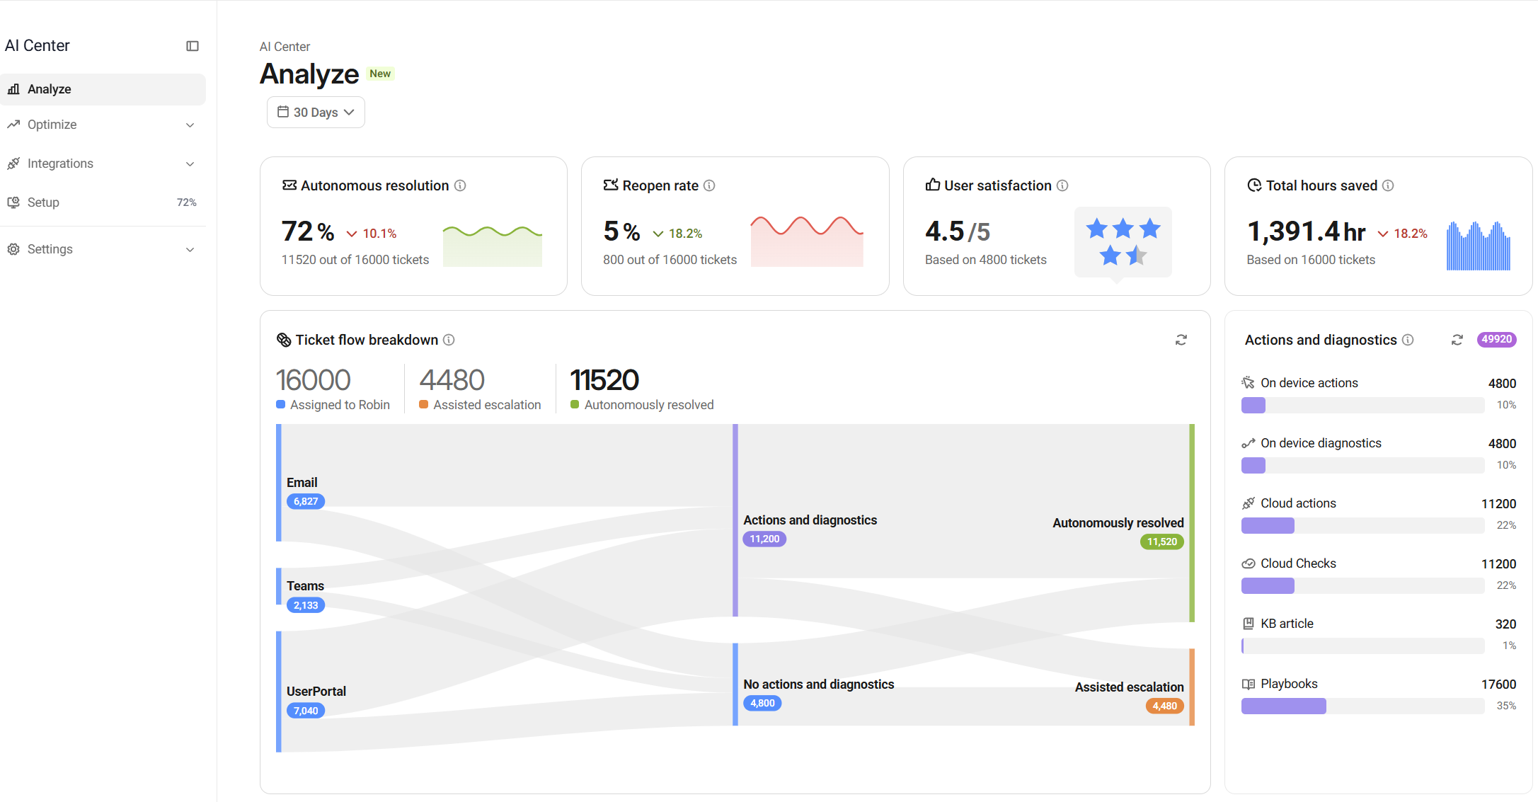Click the KB article progress bar
The image size is (1538, 802).
click(1363, 646)
